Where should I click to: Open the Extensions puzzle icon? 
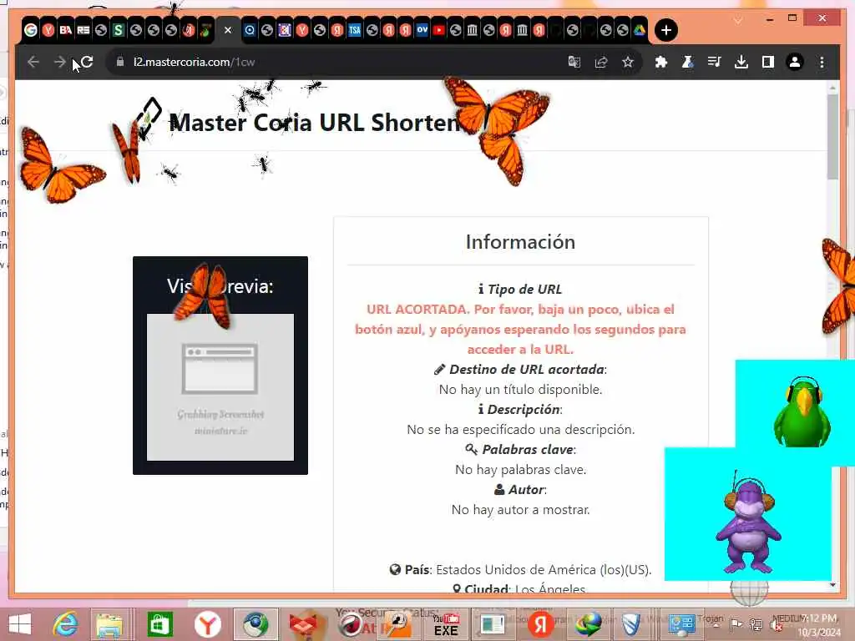pyautogui.click(x=661, y=62)
